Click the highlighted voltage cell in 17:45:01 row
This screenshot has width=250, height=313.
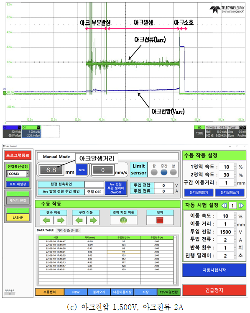point(124,252)
